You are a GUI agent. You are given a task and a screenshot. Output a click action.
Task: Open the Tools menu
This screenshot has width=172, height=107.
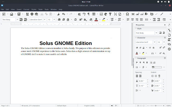[46, 10]
